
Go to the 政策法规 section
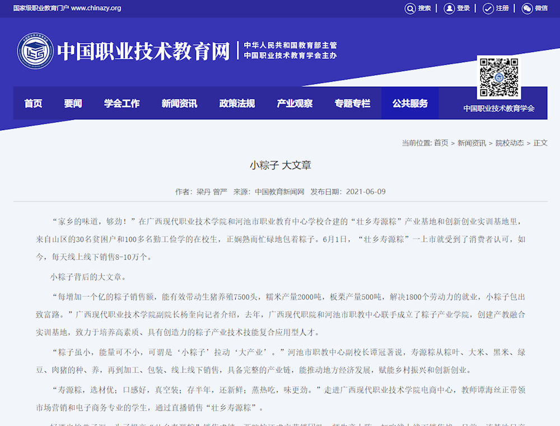click(237, 104)
